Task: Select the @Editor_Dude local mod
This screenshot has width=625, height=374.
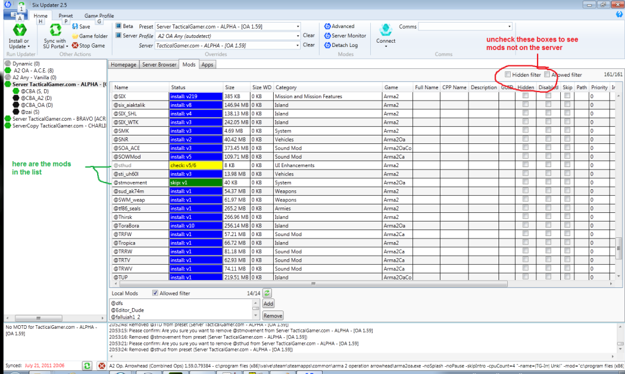Action: (127, 310)
